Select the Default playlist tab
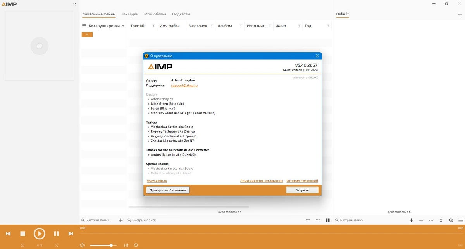 342,14
